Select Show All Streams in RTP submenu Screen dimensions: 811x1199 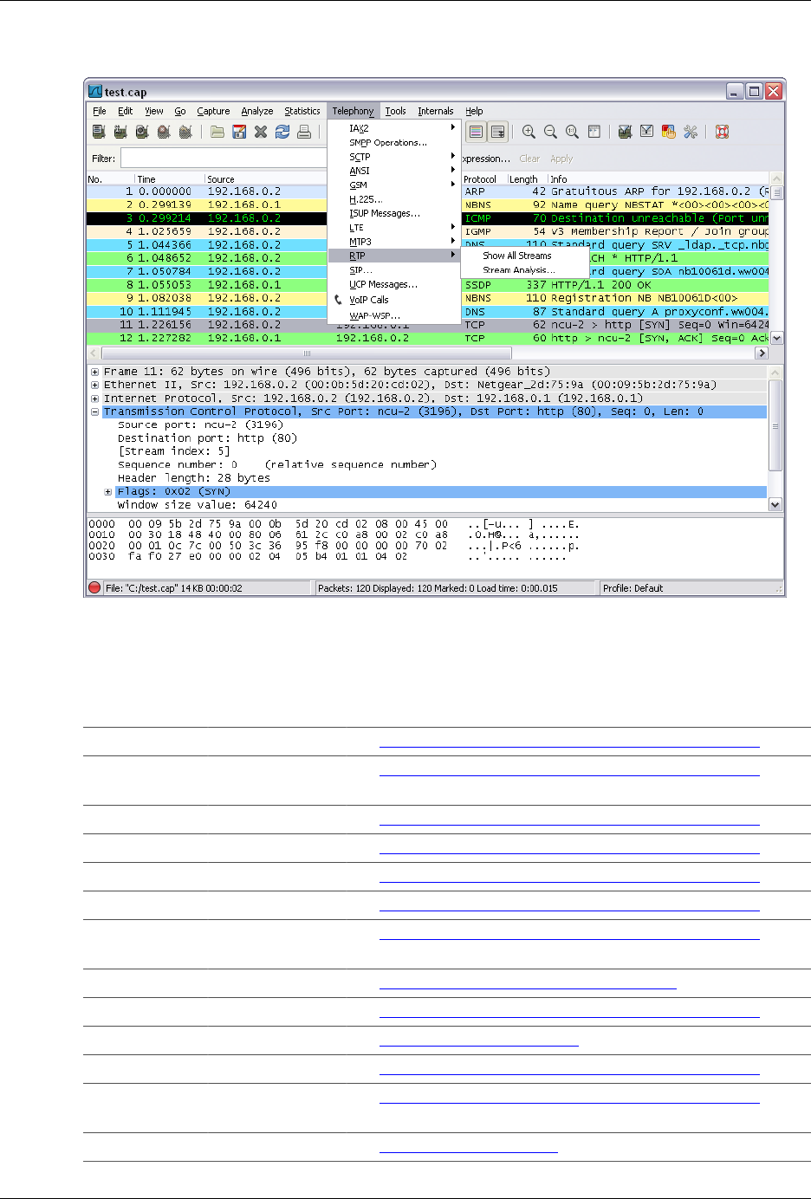coord(525,256)
